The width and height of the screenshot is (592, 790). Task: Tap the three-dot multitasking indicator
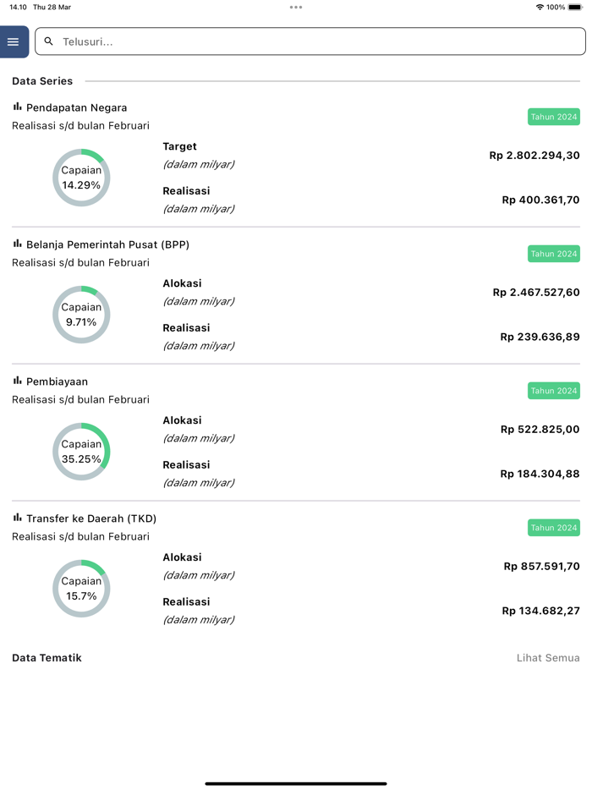(x=296, y=7)
